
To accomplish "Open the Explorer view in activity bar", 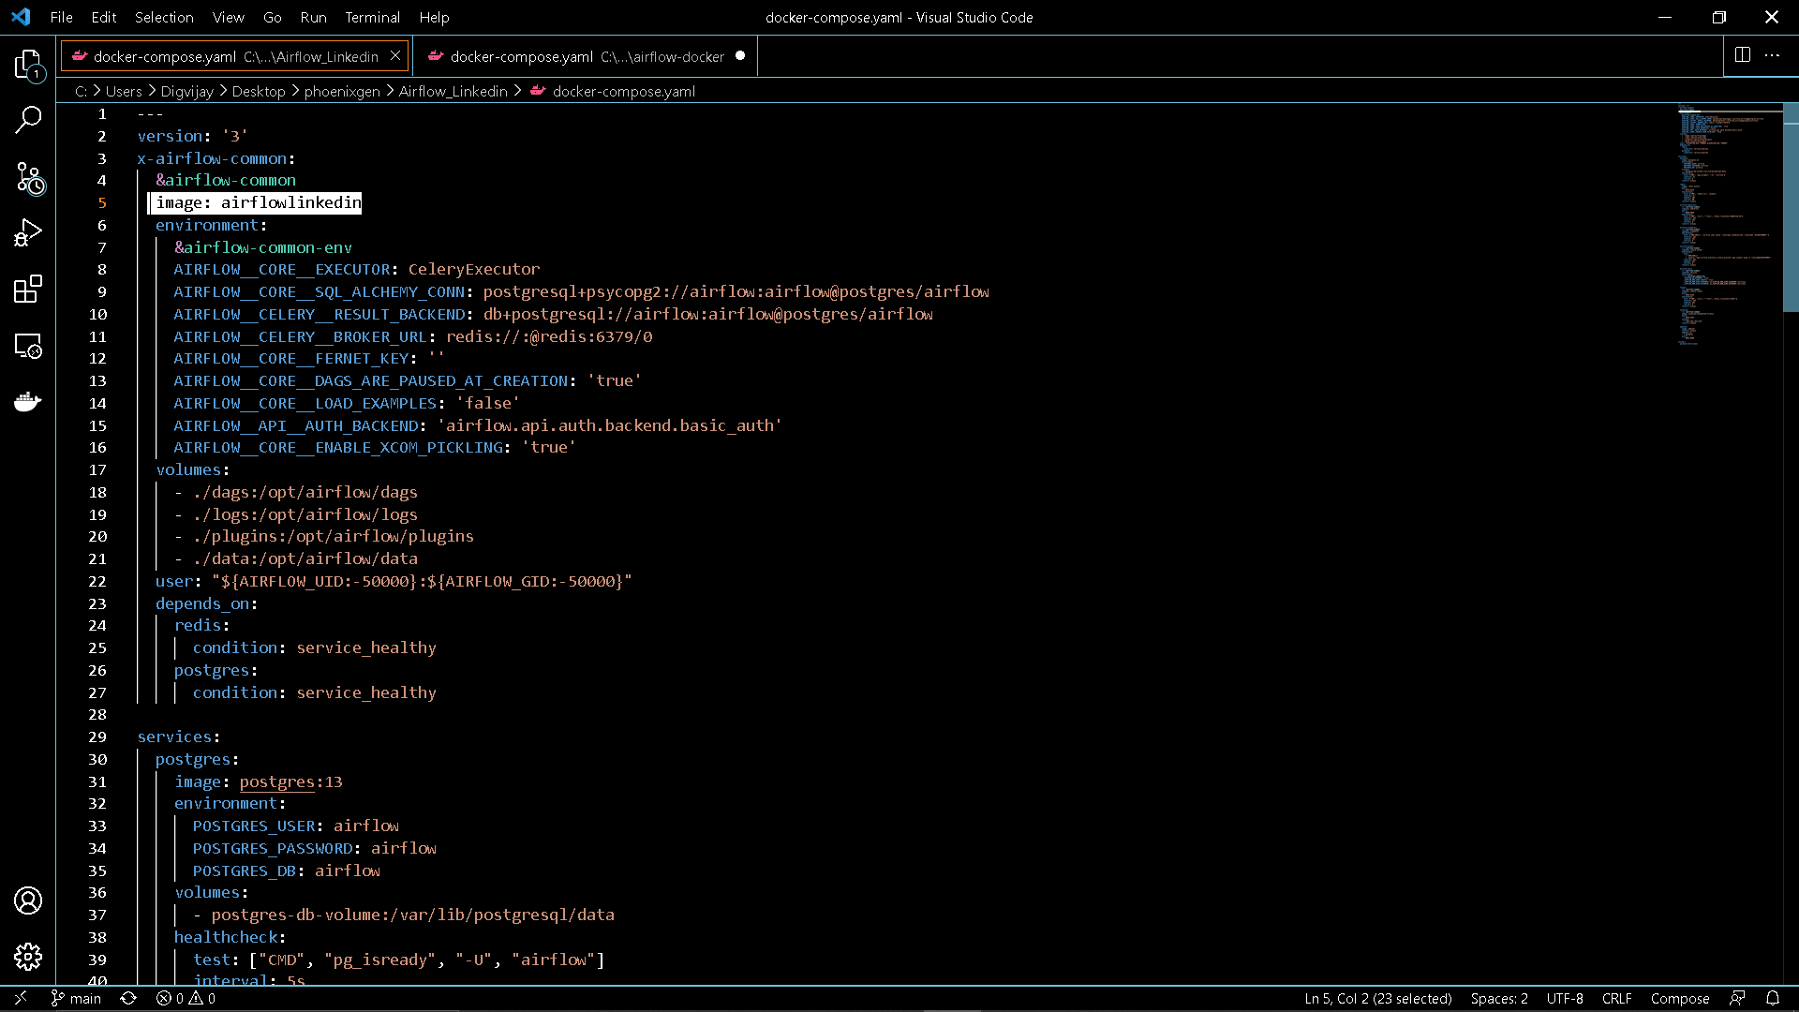I will (28, 64).
